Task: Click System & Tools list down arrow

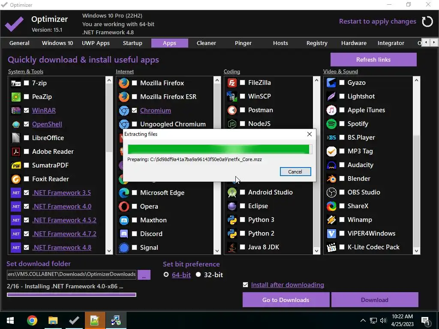Action: pyautogui.click(x=109, y=251)
